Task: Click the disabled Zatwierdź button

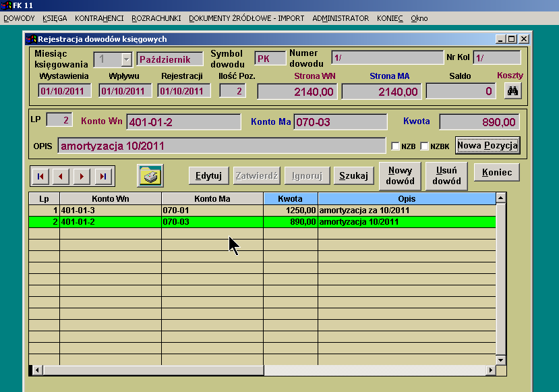Action: [257, 175]
